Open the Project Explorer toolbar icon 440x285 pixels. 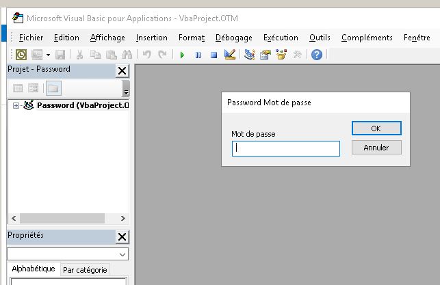(x=250, y=55)
